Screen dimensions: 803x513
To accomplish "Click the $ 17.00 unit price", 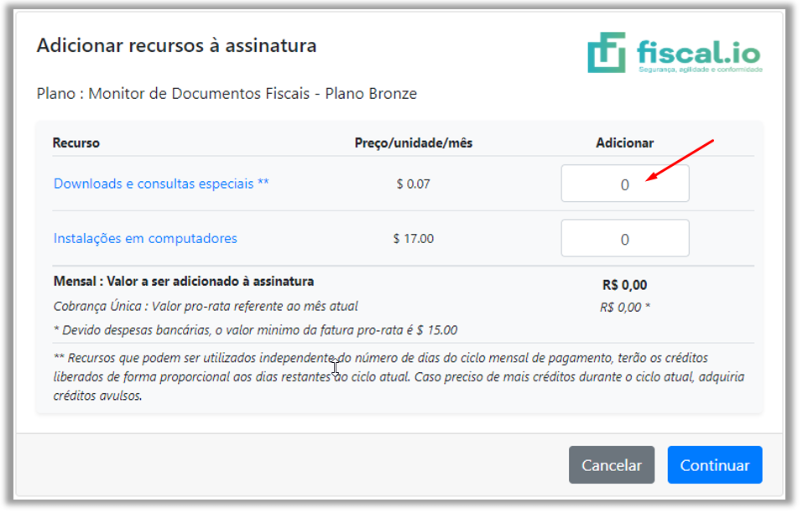I will 413,239.
